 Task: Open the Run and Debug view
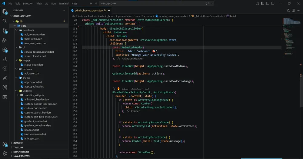pyautogui.click(x=5, y=40)
